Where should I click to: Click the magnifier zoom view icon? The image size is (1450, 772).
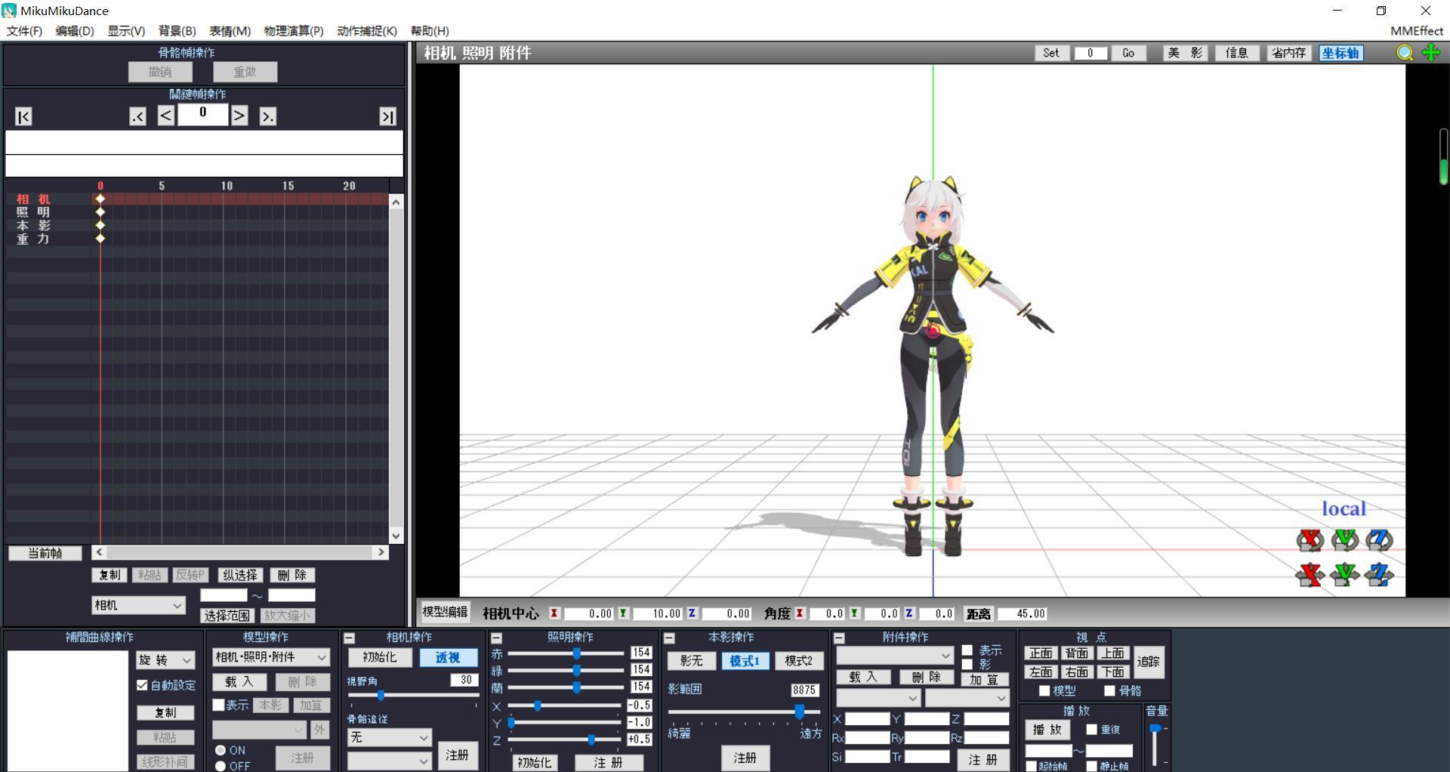tap(1405, 53)
